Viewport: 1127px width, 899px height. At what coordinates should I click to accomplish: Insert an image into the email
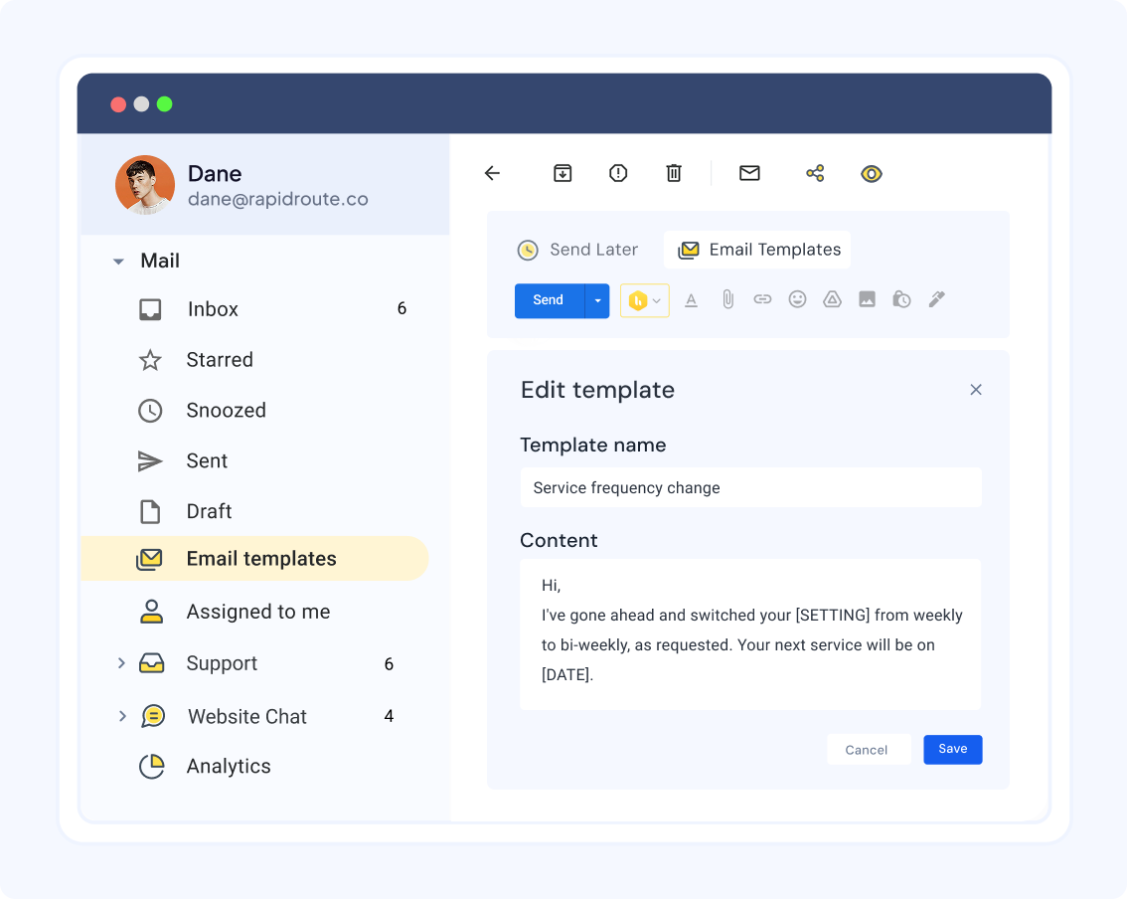pos(867,298)
